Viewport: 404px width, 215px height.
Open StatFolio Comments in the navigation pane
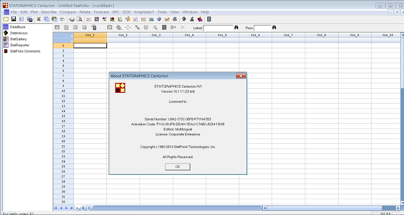(25, 51)
